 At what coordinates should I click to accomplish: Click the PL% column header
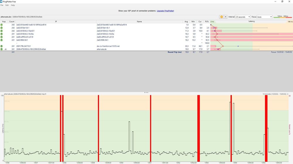(207, 22)
